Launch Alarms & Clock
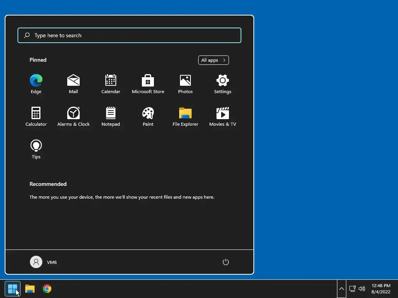 pyautogui.click(x=73, y=116)
